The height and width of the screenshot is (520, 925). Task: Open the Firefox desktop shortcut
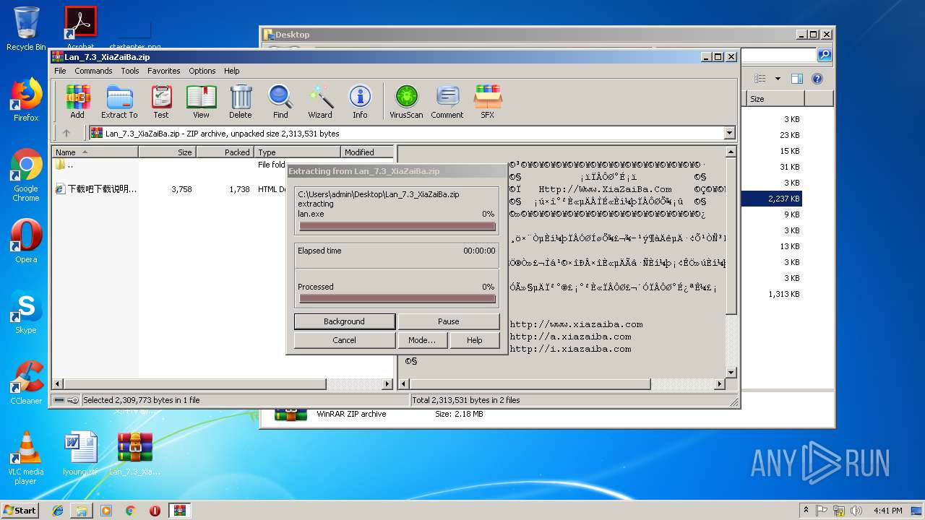pos(26,100)
